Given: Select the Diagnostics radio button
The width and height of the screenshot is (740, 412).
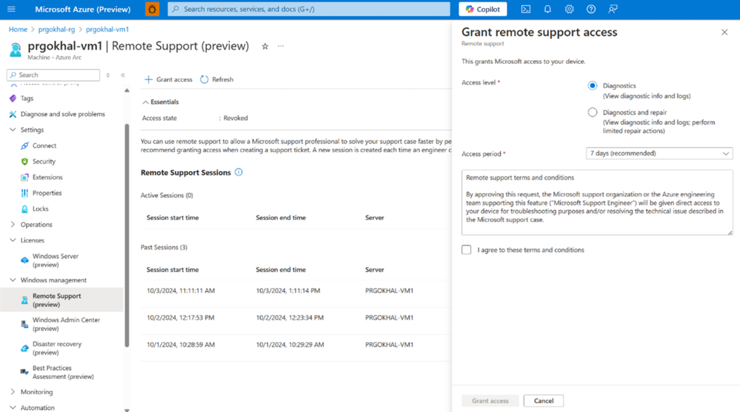Looking at the screenshot, I should pyautogui.click(x=592, y=86).
